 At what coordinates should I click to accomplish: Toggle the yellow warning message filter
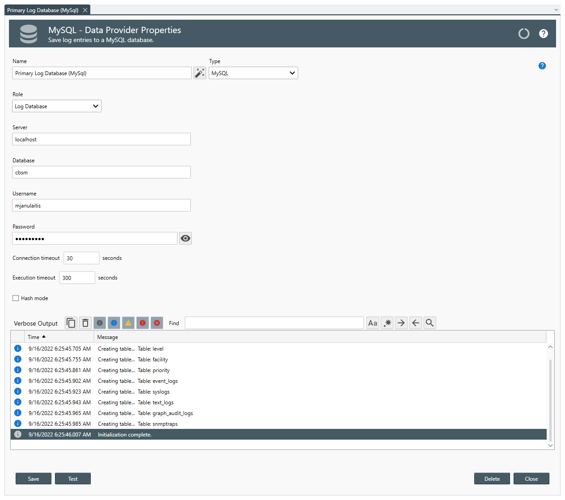(x=128, y=323)
